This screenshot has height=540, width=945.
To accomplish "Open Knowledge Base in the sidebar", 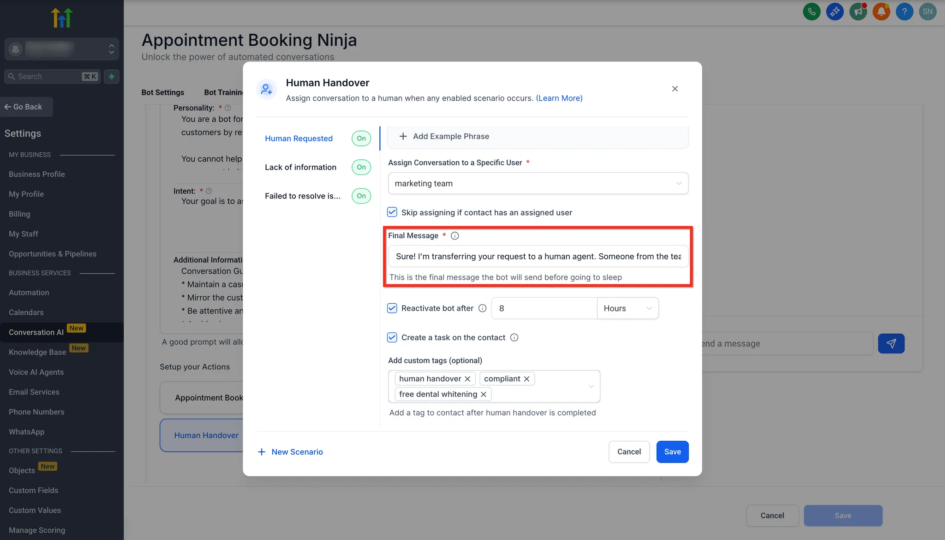I will tap(37, 352).
